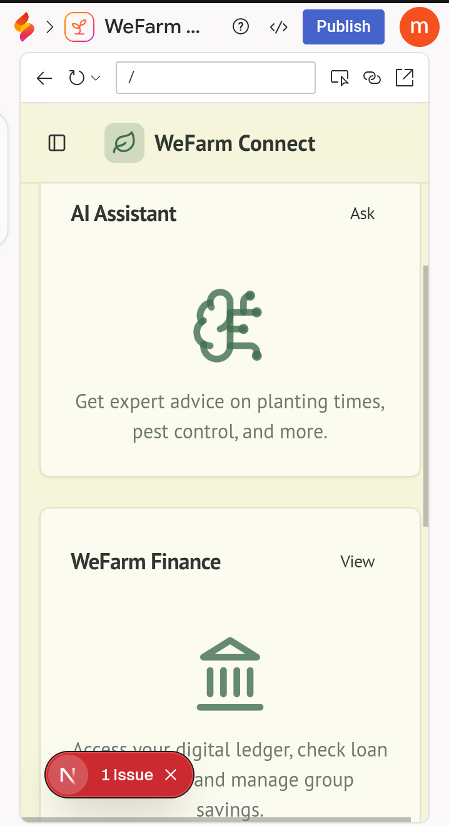Screen dimensions: 449x826
Task: Copy the preview link icon
Action: point(372,78)
